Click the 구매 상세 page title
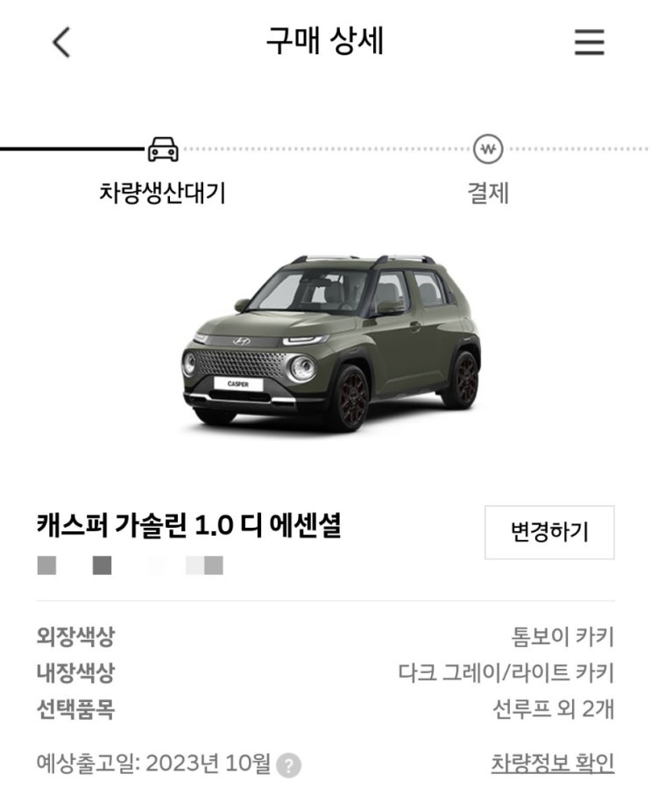 [x=325, y=41]
